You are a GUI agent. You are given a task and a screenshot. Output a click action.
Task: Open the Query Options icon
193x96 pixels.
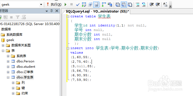click(90, 5)
